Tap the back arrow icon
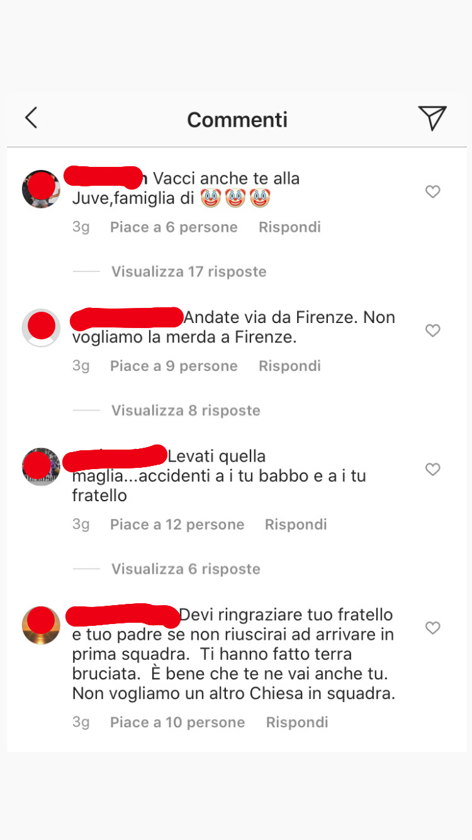 31,118
